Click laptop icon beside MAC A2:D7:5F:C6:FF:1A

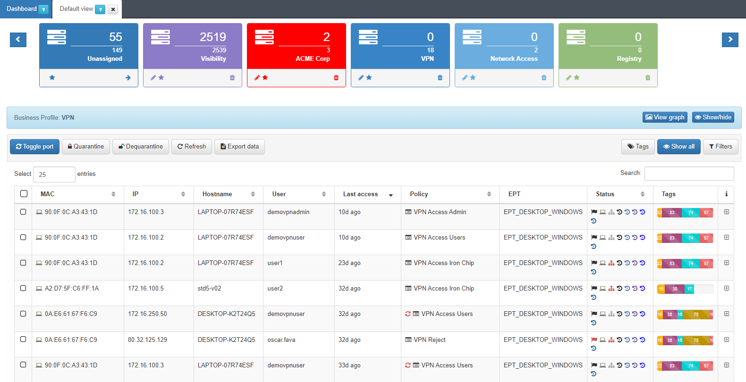click(39, 288)
